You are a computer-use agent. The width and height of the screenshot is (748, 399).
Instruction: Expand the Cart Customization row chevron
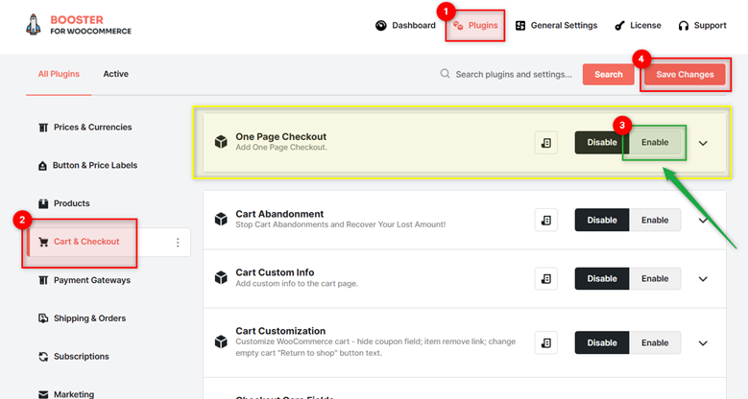coord(703,343)
